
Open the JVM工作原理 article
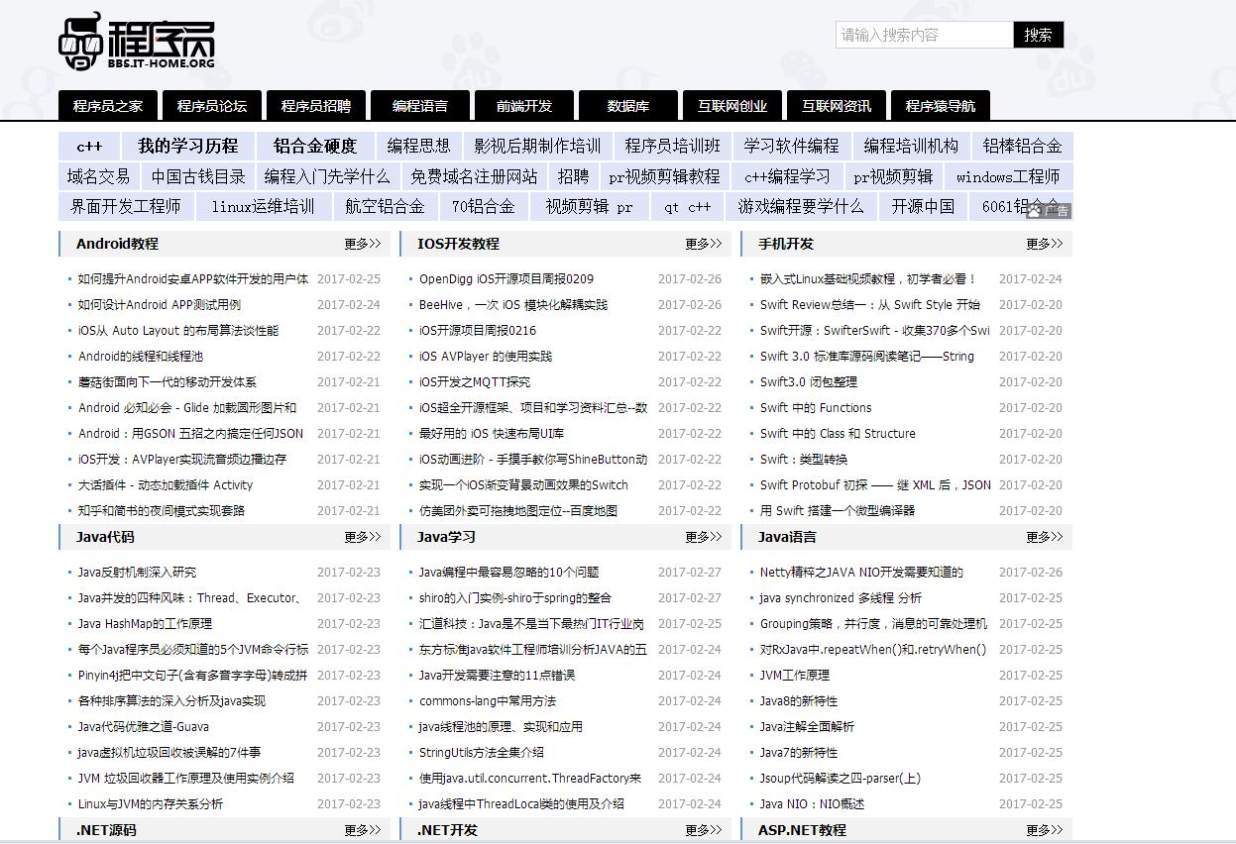790,675
